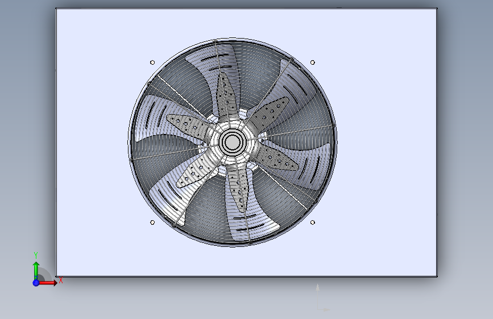The width and height of the screenshot is (493, 319).
Task: Select the lower-left mounting hole on the plate
Action: [152, 223]
